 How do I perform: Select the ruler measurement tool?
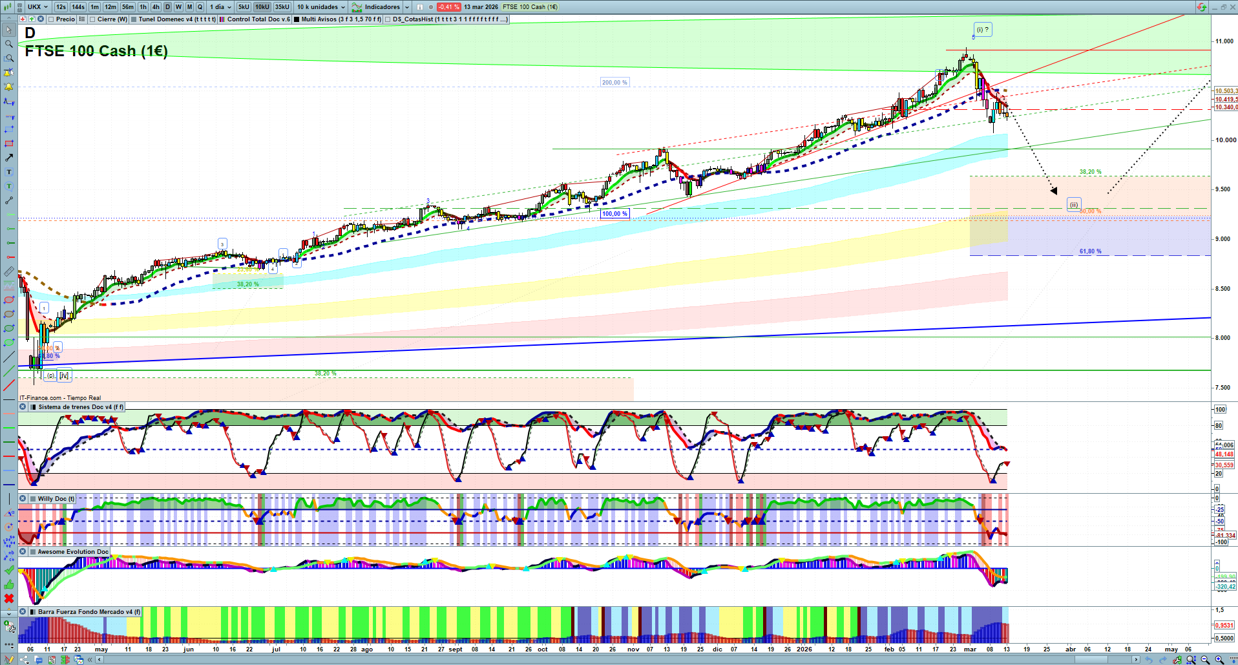[x=9, y=271]
